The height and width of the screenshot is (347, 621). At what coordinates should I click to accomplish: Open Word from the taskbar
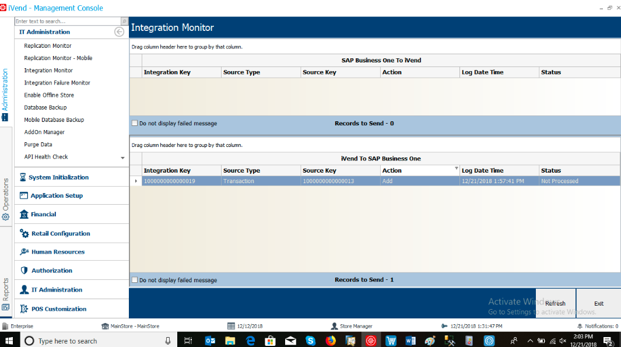[x=411, y=341]
